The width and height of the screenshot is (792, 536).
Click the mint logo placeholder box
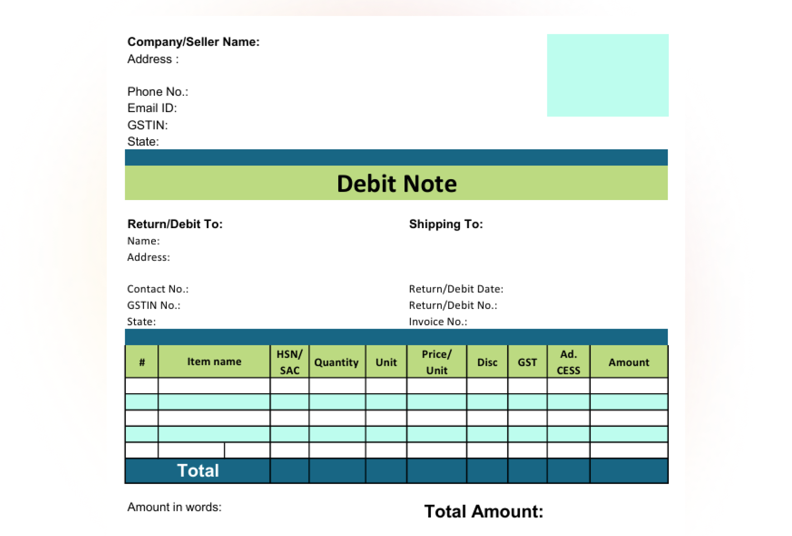point(607,75)
